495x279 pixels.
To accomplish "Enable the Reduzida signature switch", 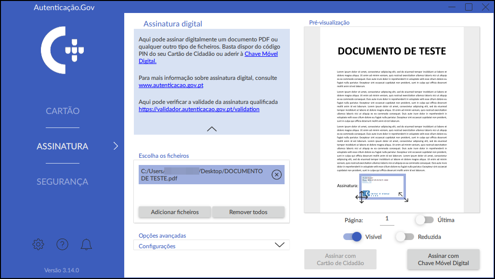I will 404,237.
